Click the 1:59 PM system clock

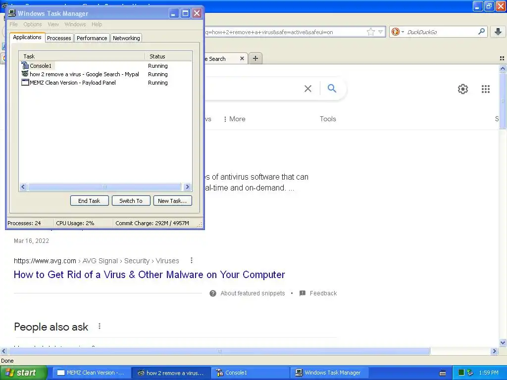[488, 373]
